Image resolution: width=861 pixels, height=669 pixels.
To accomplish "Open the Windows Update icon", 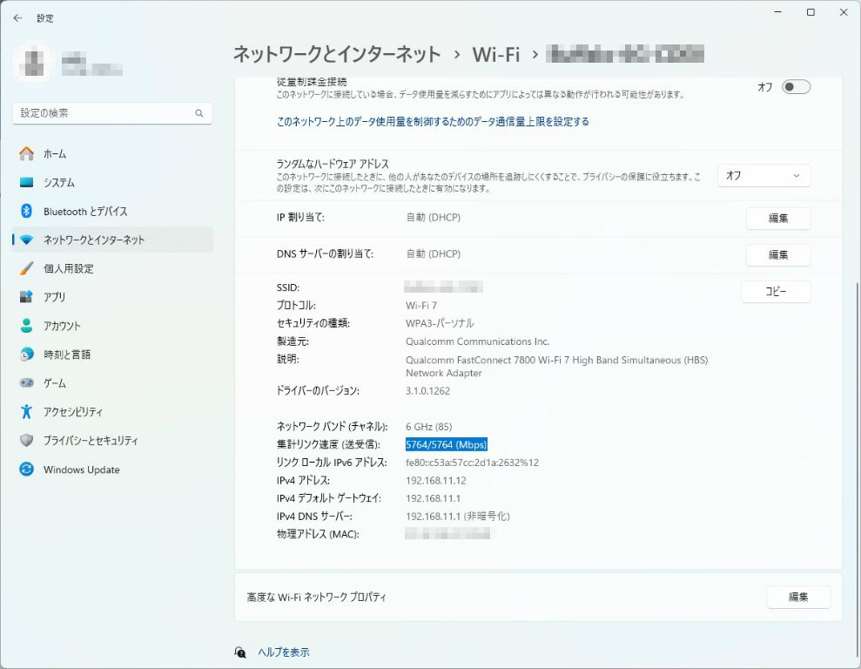I will 26,470.
